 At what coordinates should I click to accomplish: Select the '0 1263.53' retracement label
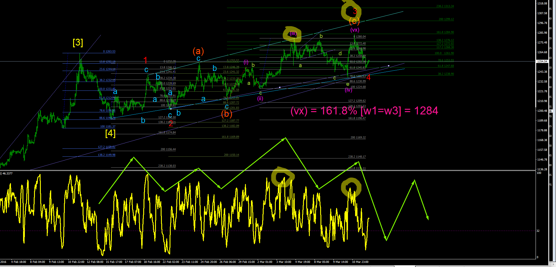pyautogui.click(x=109, y=51)
